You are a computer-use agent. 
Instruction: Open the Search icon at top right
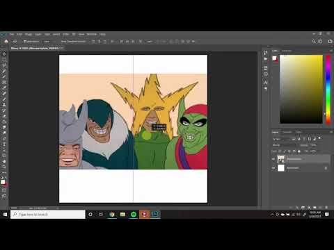tap(314, 42)
